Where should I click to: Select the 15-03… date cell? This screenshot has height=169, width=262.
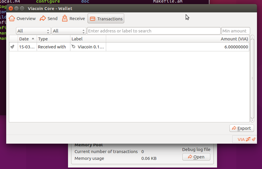27,47
